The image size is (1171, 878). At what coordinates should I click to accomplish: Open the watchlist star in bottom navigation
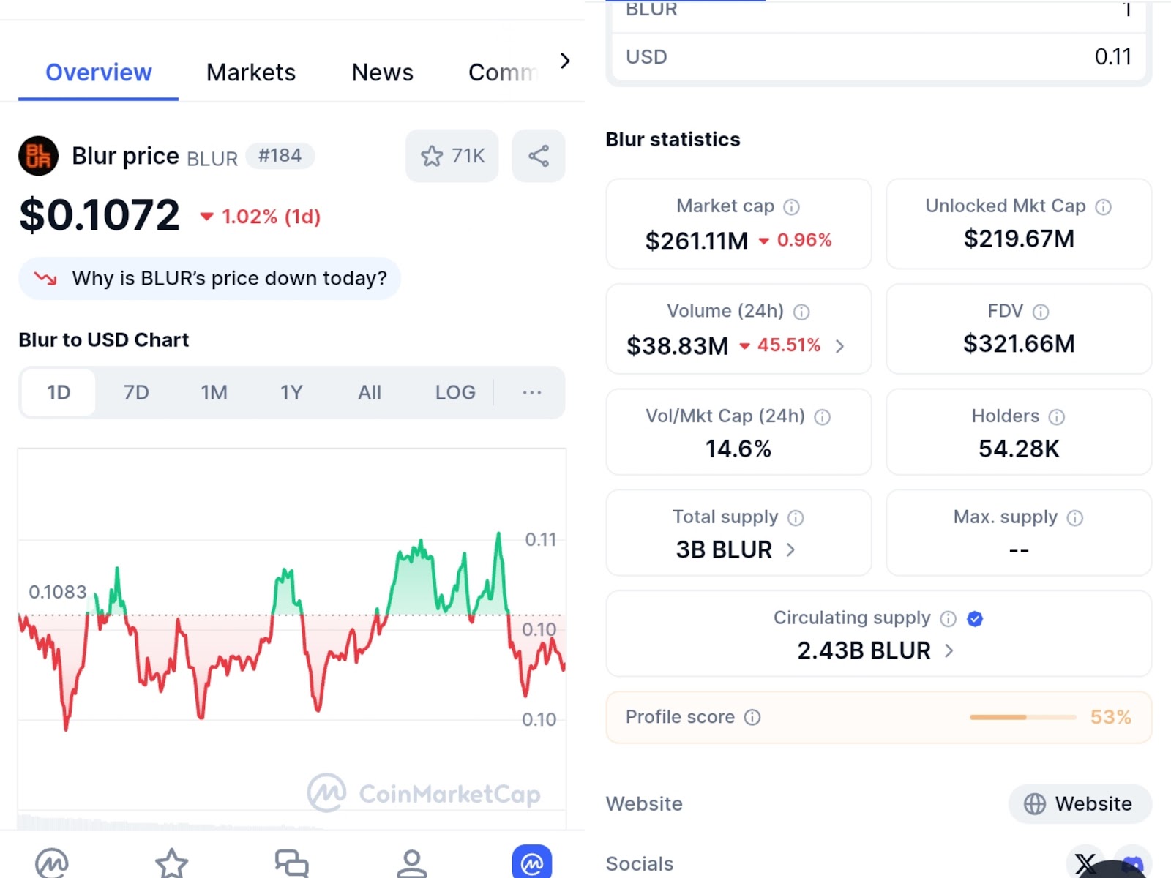[x=171, y=863]
